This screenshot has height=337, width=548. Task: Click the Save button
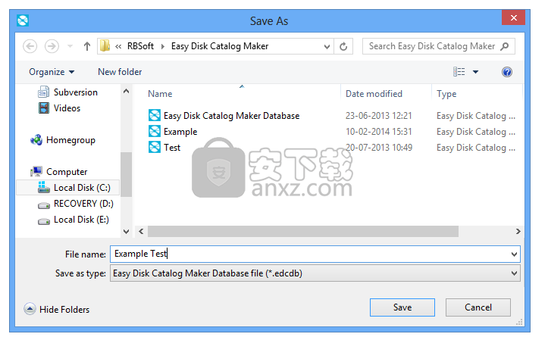click(402, 307)
